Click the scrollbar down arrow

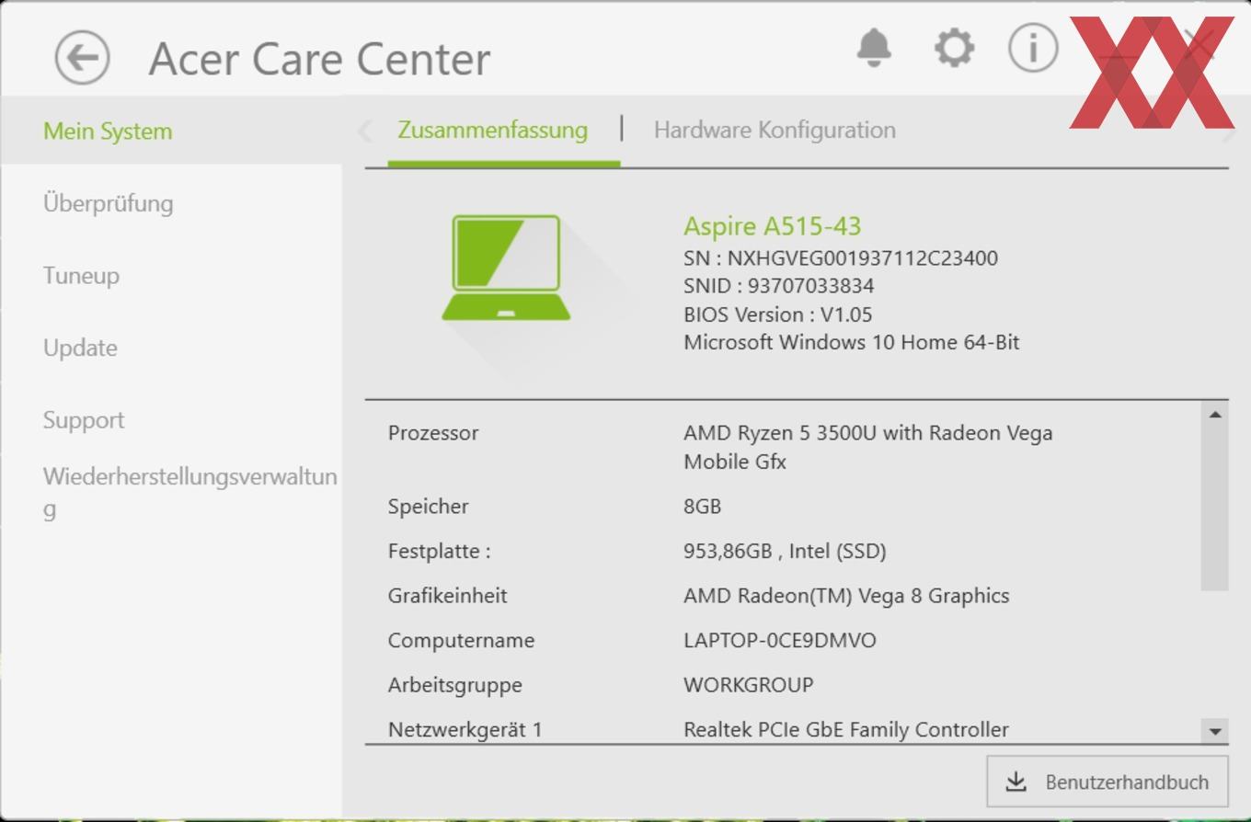1215,731
